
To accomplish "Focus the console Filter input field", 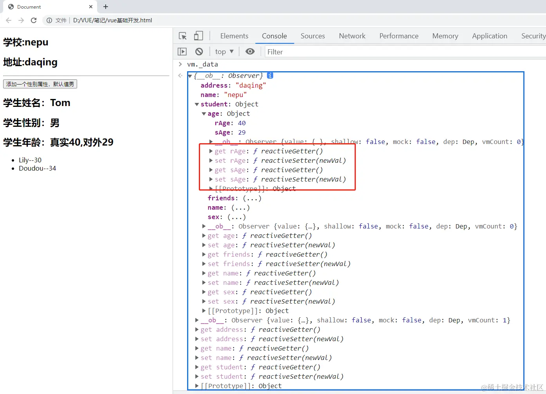I will click(405, 52).
